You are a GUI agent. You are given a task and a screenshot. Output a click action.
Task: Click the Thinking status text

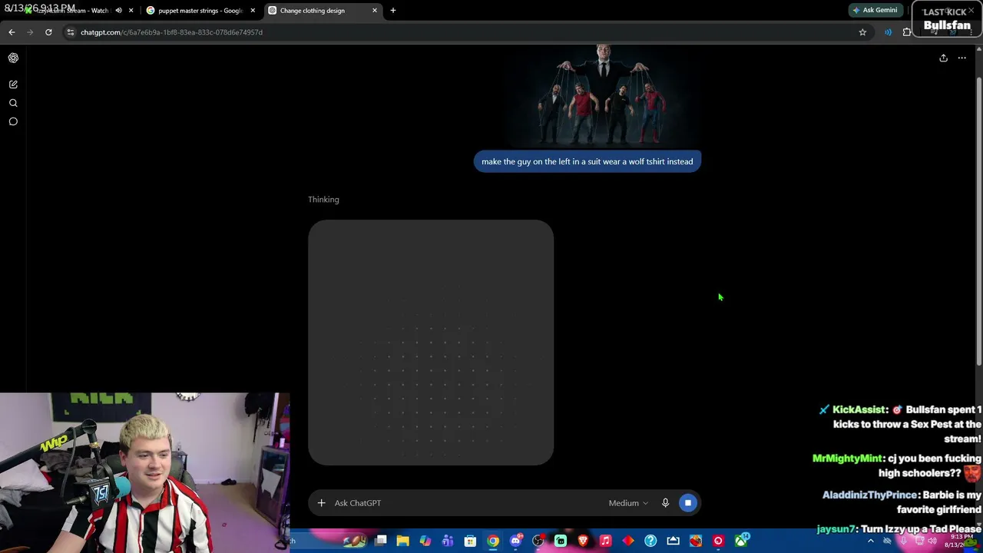pos(323,200)
